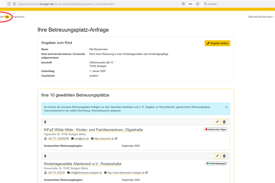Viewport: 275px width, 183px height.
Task: Click the Katholischer Träger badge
Action: (216, 129)
